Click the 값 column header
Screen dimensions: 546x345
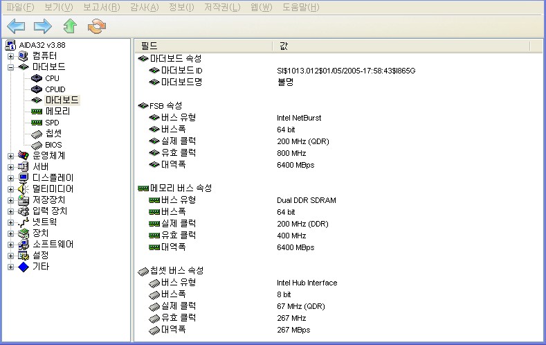pyautogui.click(x=401, y=46)
